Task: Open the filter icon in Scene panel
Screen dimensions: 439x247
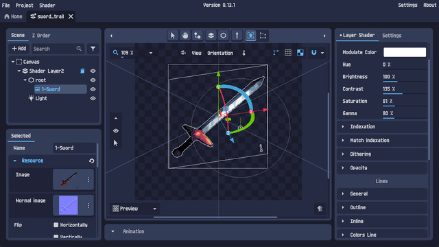Action: [93, 49]
